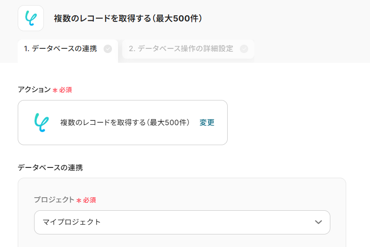This screenshot has width=370, height=247.
Task: Select the action name text in the card
Action: click(125, 123)
